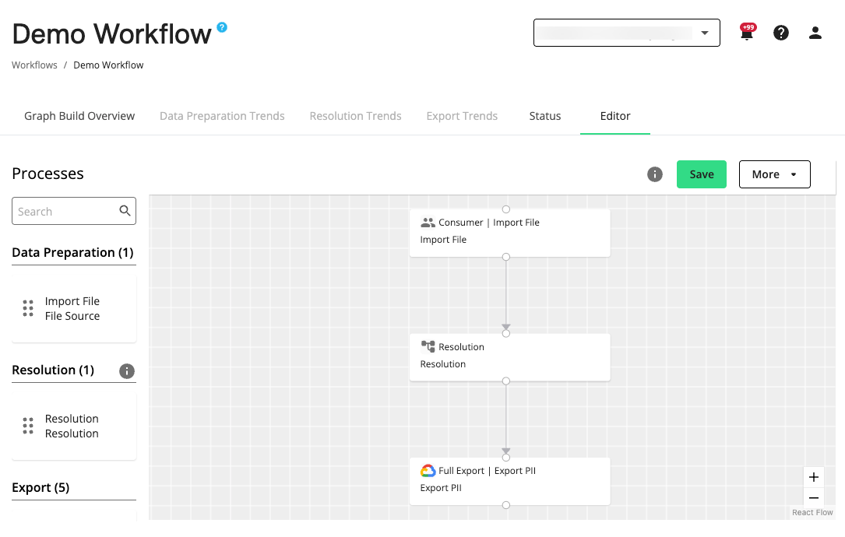Click the search magnifier in Processes panel
This screenshot has height=537, width=845.
pos(125,210)
